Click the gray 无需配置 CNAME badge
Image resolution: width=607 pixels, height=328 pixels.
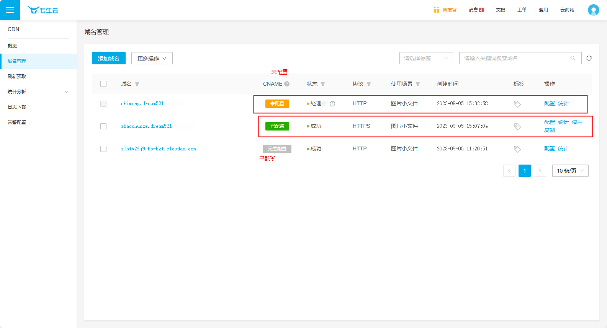tap(277, 149)
